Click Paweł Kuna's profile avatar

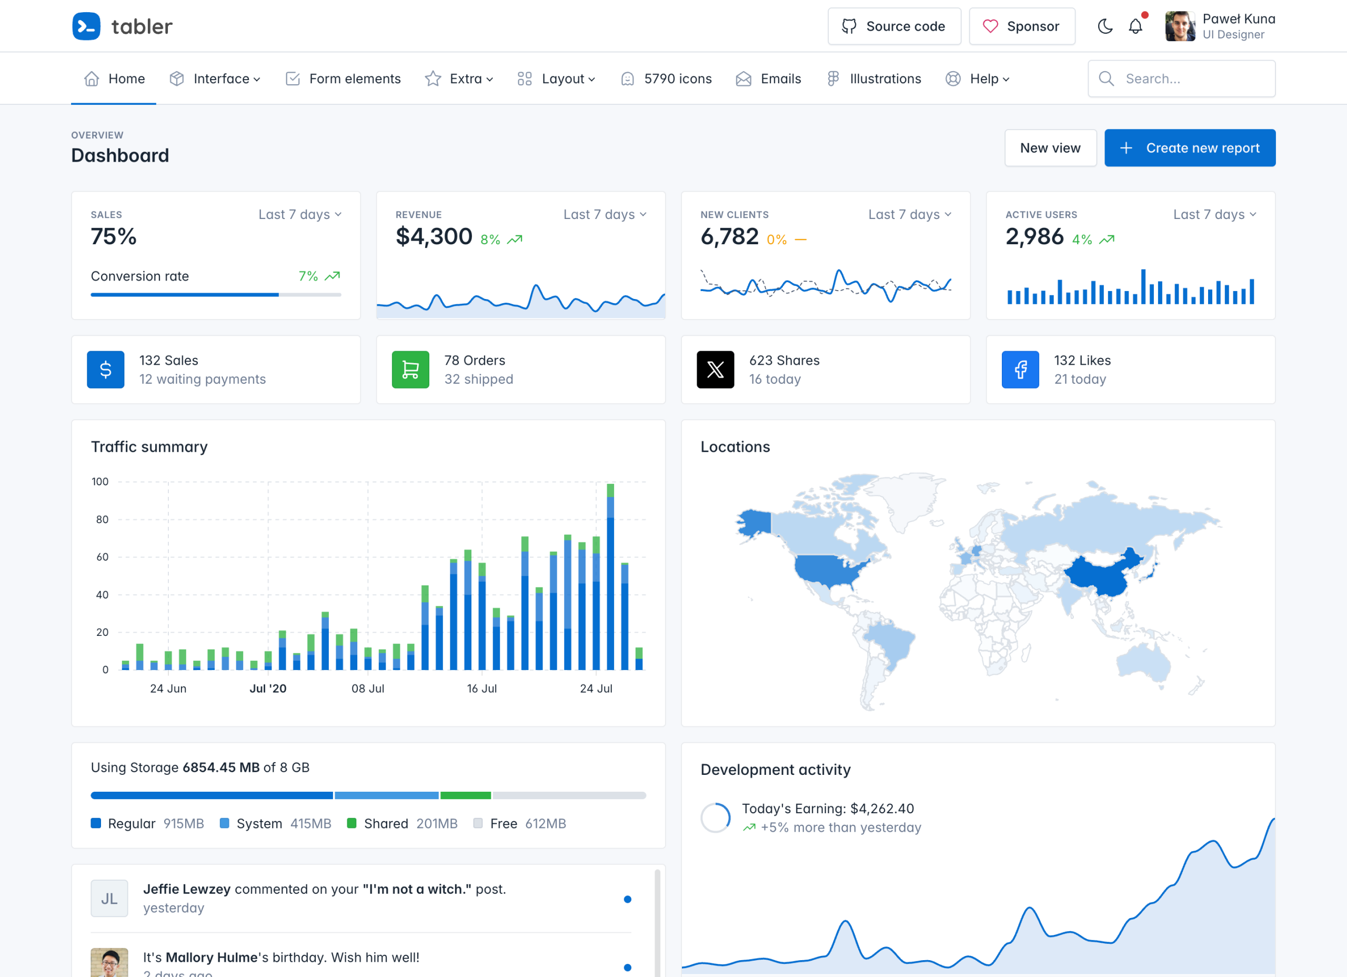pos(1180,26)
